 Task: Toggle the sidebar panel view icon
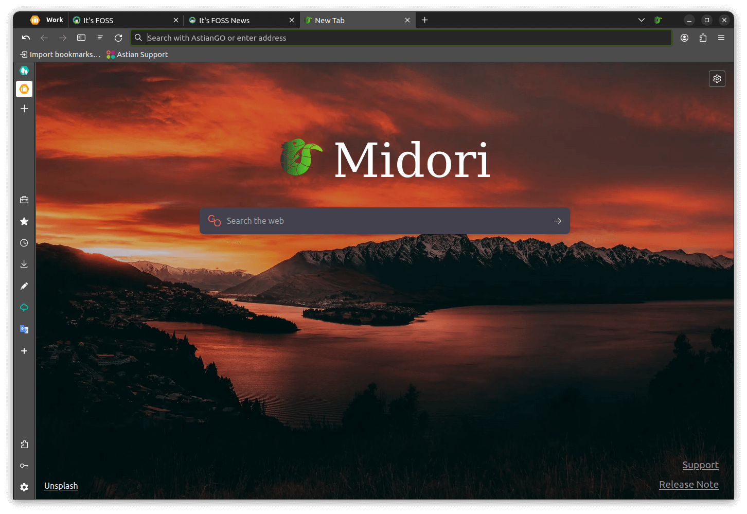81,37
